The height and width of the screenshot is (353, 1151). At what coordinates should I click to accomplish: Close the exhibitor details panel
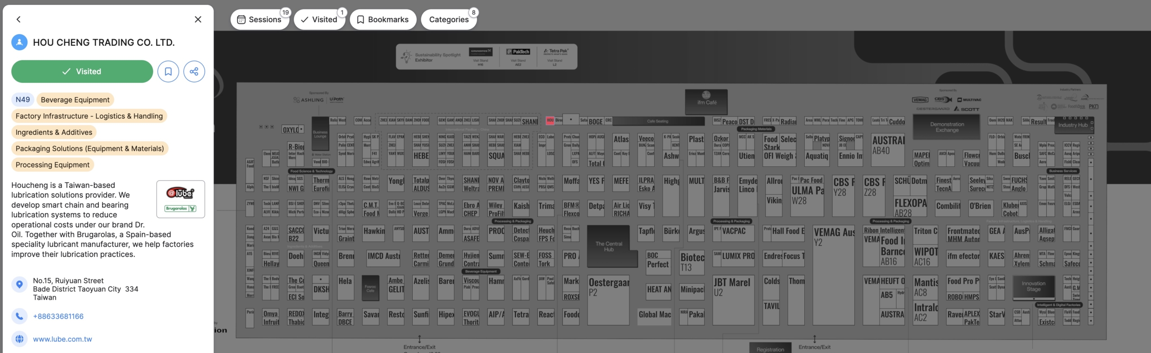tap(198, 19)
